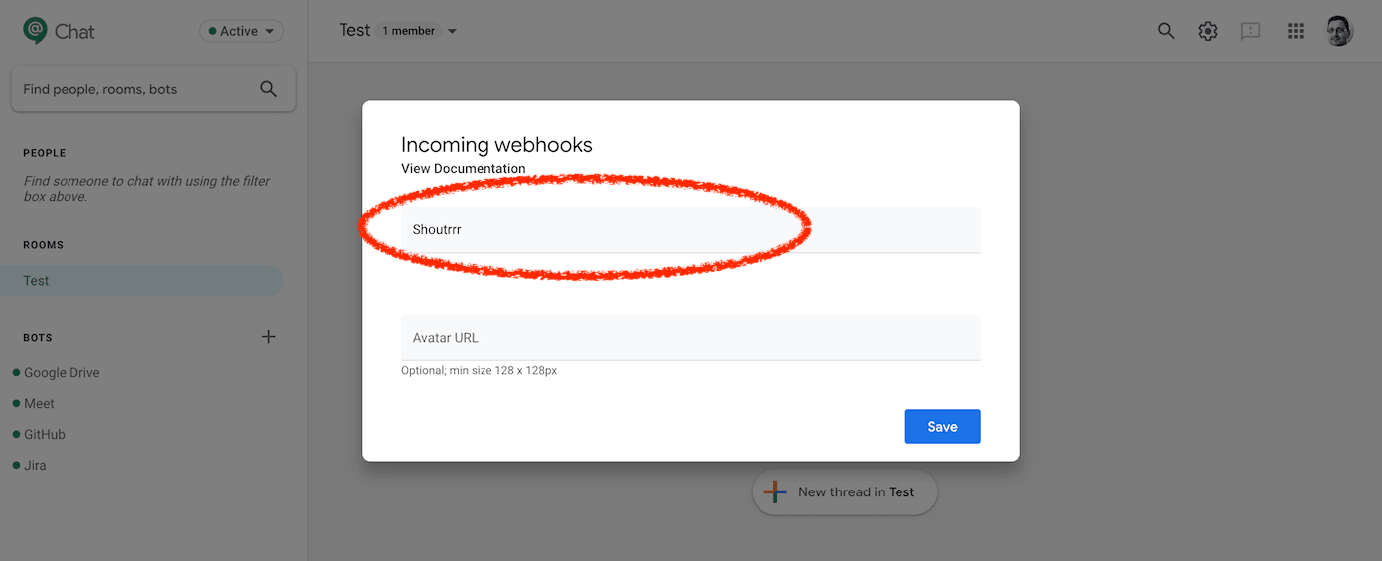Click the send feedback icon
Image resolution: width=1382 pixels, height=561 pixels.
coord(1250,31)
